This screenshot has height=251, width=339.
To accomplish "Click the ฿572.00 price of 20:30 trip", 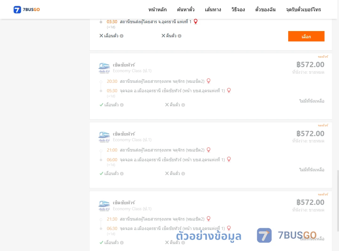I will [x=310, y=64].
